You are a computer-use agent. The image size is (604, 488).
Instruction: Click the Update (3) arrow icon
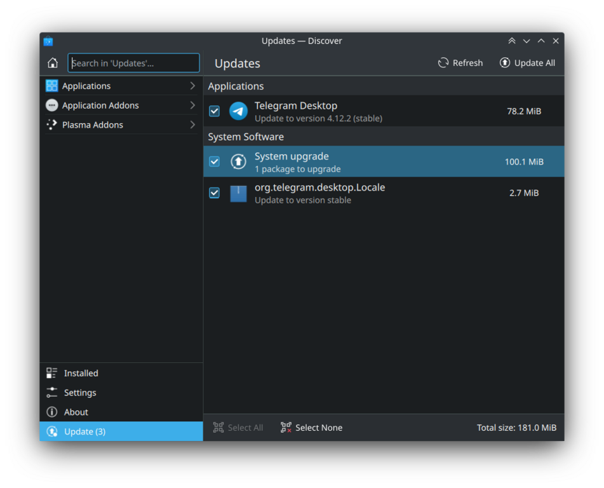click(x=51, y=431)
